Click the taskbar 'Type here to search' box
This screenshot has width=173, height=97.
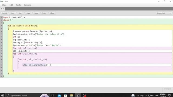28,95
